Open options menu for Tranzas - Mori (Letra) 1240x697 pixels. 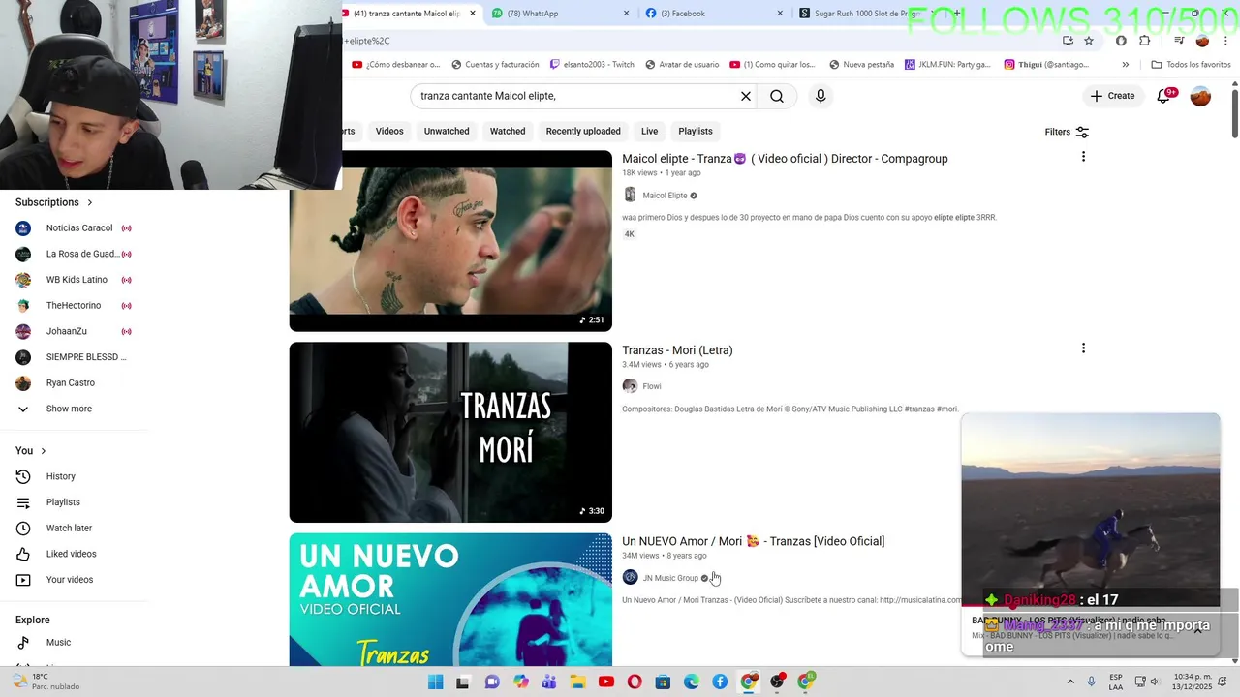click(x=1083, y=348)
